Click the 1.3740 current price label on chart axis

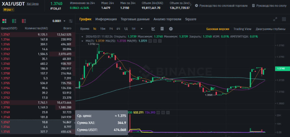[283, 68]
